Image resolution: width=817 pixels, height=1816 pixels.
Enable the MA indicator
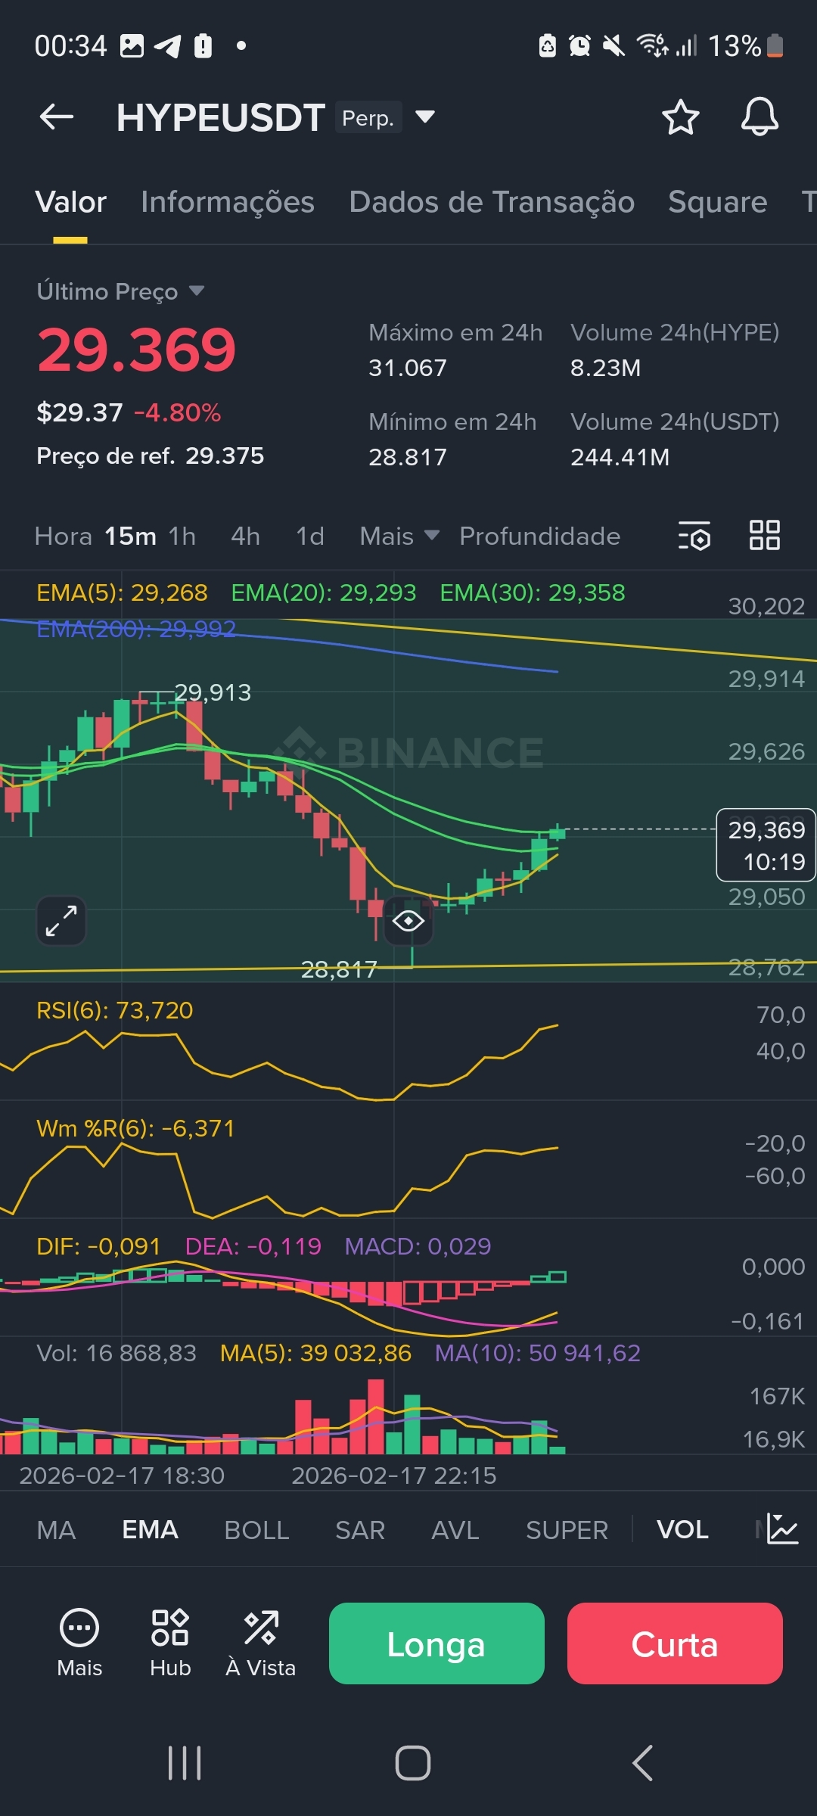(x=56, y=1530)
